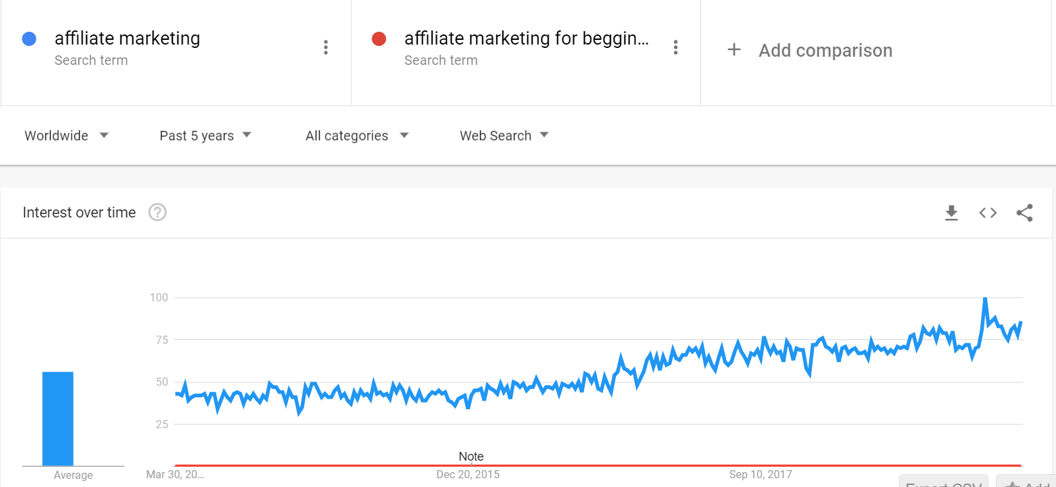The height and width of the screenshot is (487, 1056).
Task: Click the peak point at 100 on chart
Action: point(985,298)
